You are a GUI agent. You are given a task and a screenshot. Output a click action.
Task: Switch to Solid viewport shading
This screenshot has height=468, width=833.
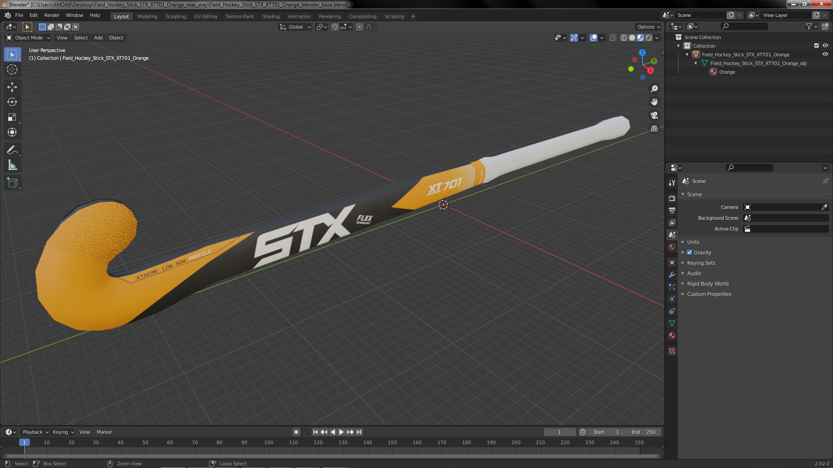pyautogui.click(x=632, y=38)
